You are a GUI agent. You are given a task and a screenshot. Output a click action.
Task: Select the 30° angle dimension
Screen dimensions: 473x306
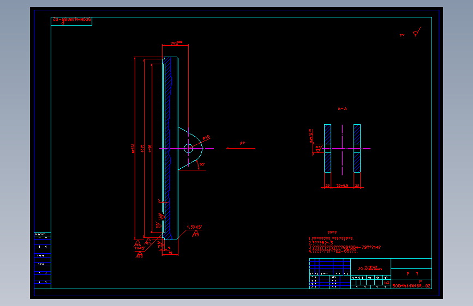(x=202, y=165)
